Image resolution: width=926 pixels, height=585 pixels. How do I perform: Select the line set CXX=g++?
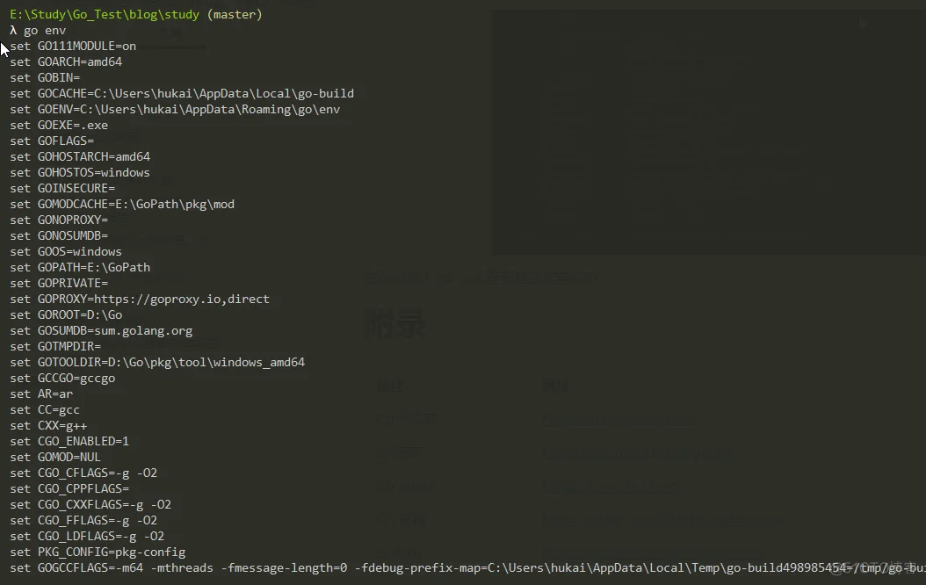48,426
